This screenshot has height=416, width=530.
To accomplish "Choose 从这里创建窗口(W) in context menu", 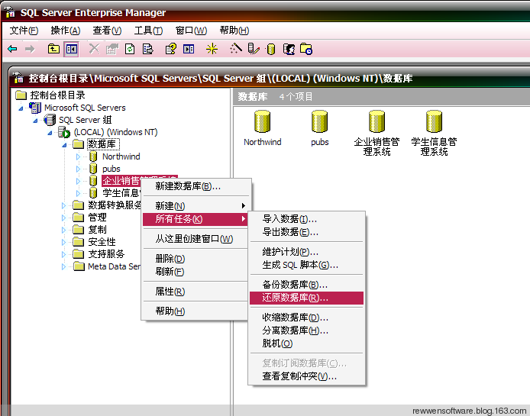I will [196, 239].
